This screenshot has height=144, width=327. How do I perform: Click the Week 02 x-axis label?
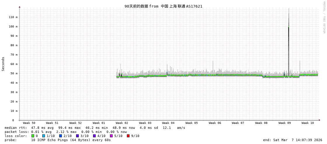(122, 123)
